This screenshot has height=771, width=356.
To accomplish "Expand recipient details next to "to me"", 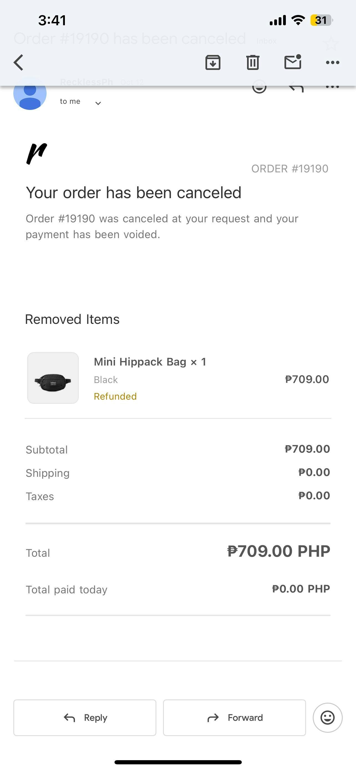I will [x=98, y=103].
